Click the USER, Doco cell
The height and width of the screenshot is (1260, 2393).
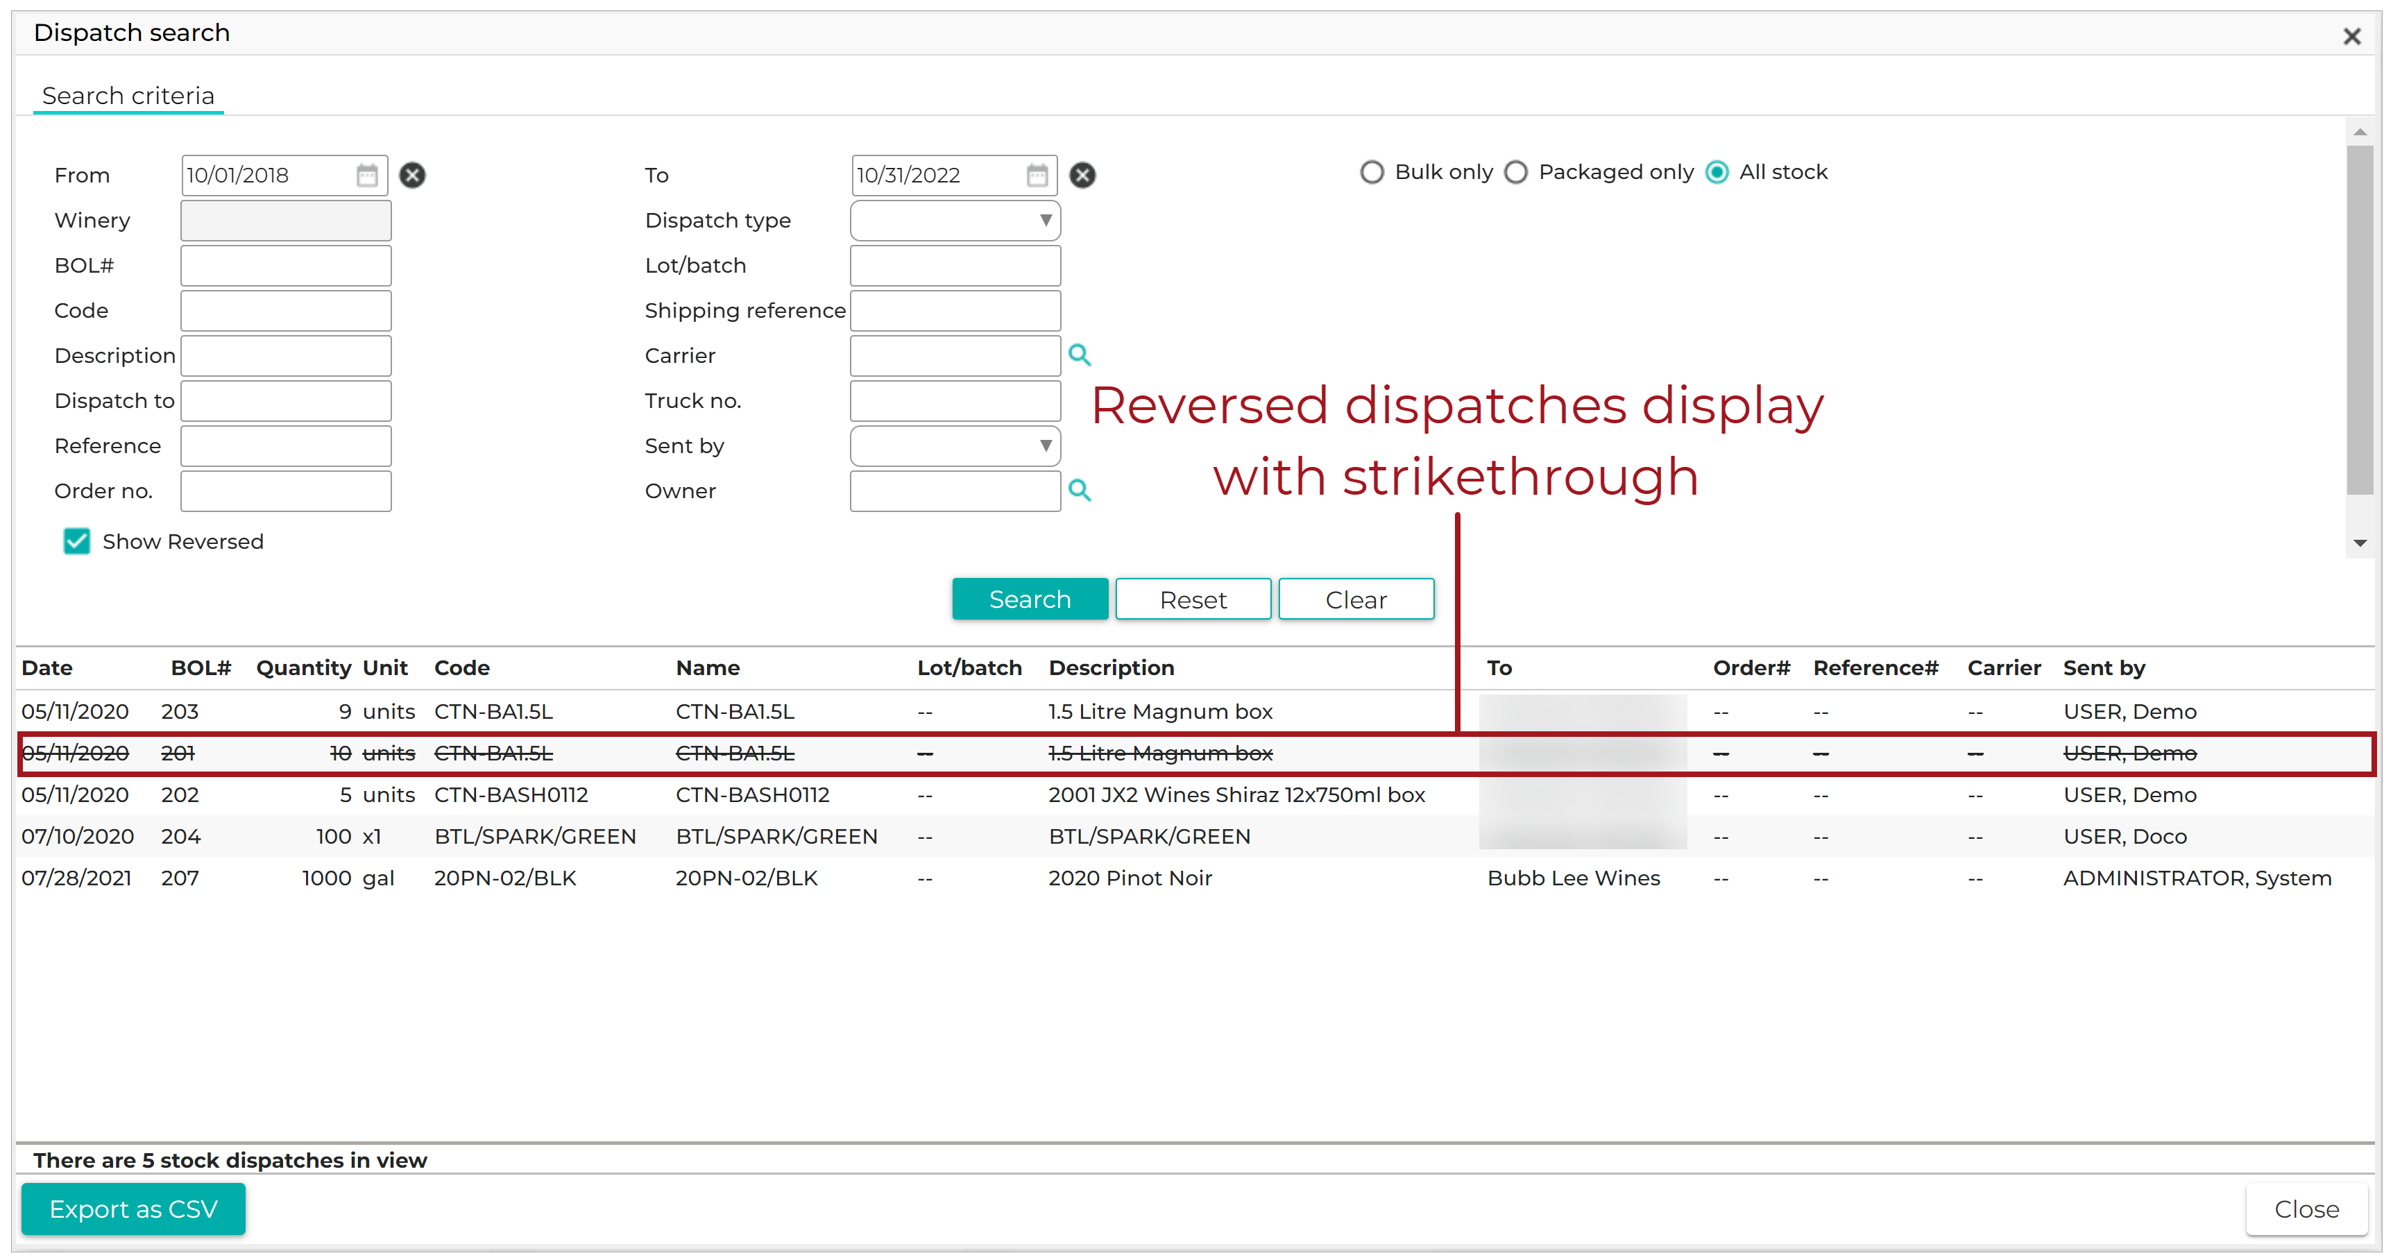(x=2124, y=836)
